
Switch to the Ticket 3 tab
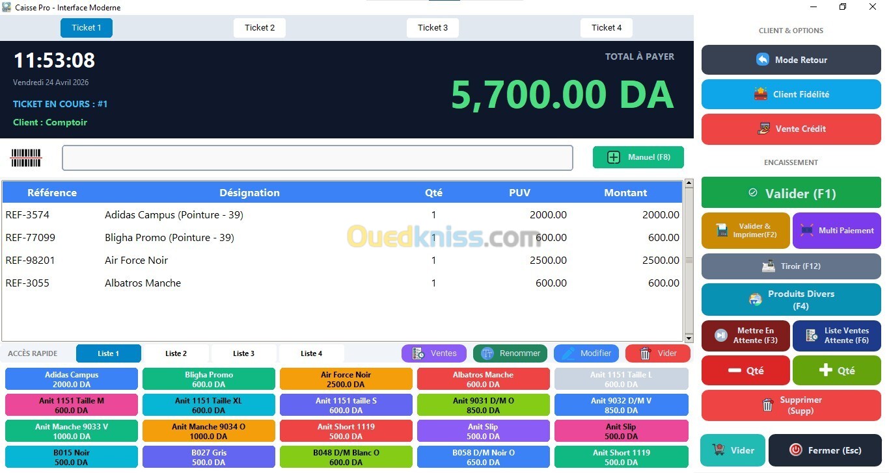[433, 28]
